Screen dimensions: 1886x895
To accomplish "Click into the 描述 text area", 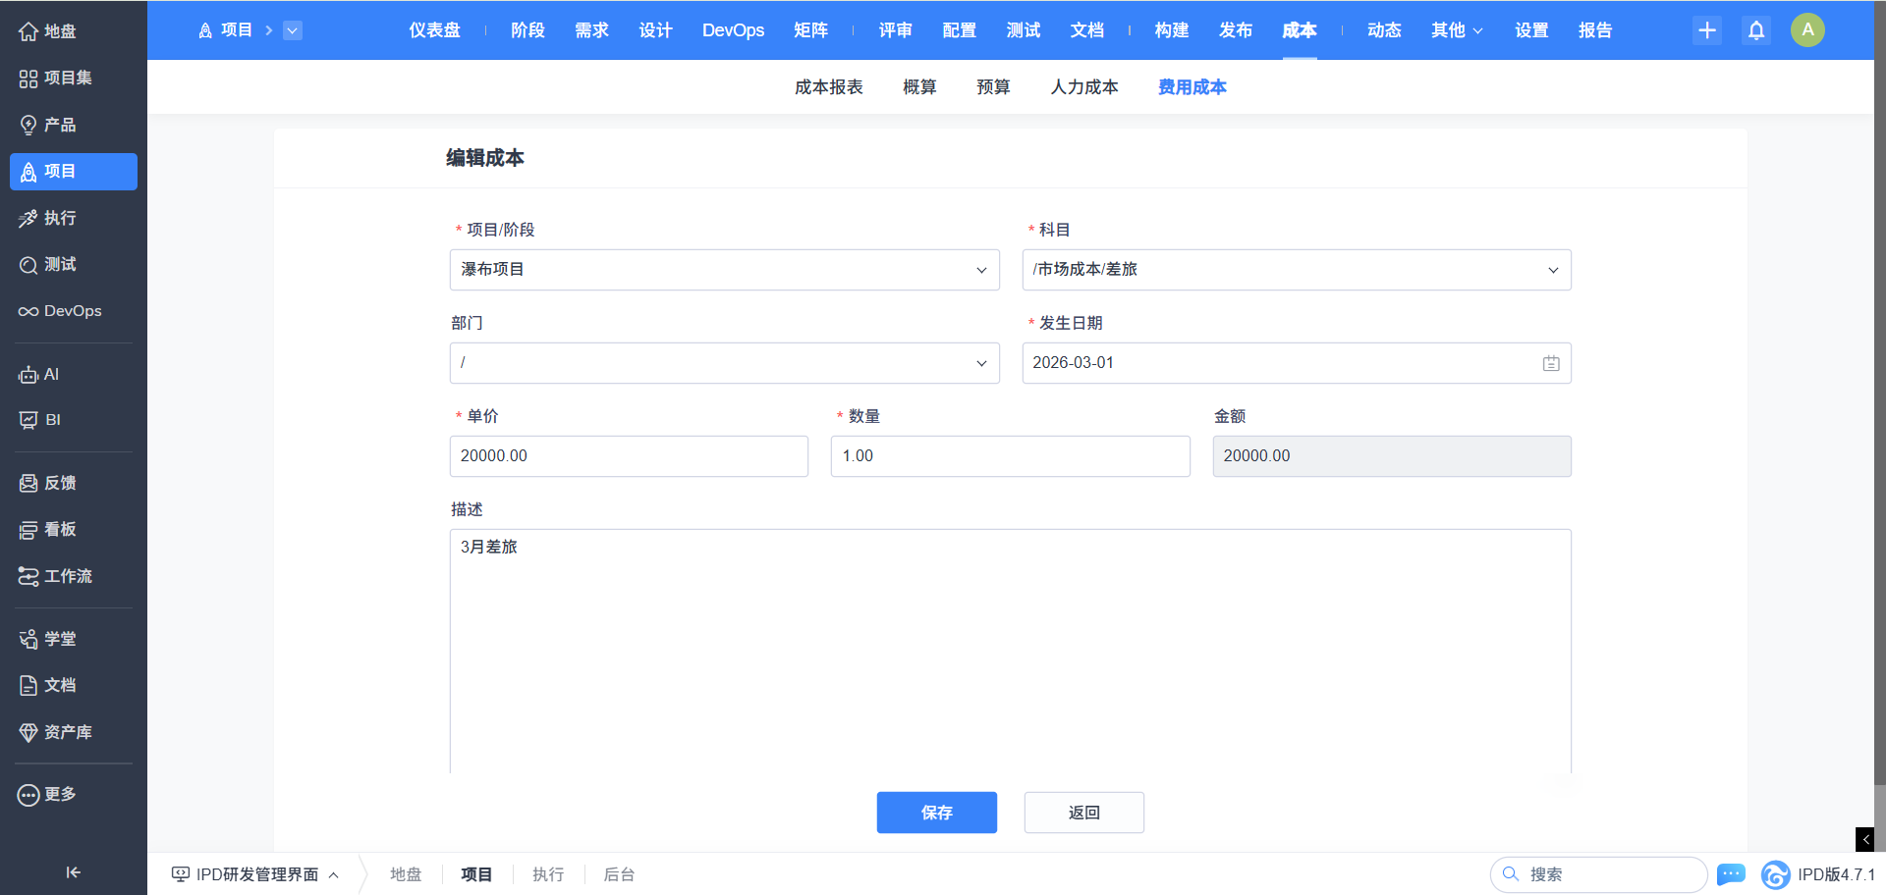I will pyautogui.click(x=1011, y=653).
